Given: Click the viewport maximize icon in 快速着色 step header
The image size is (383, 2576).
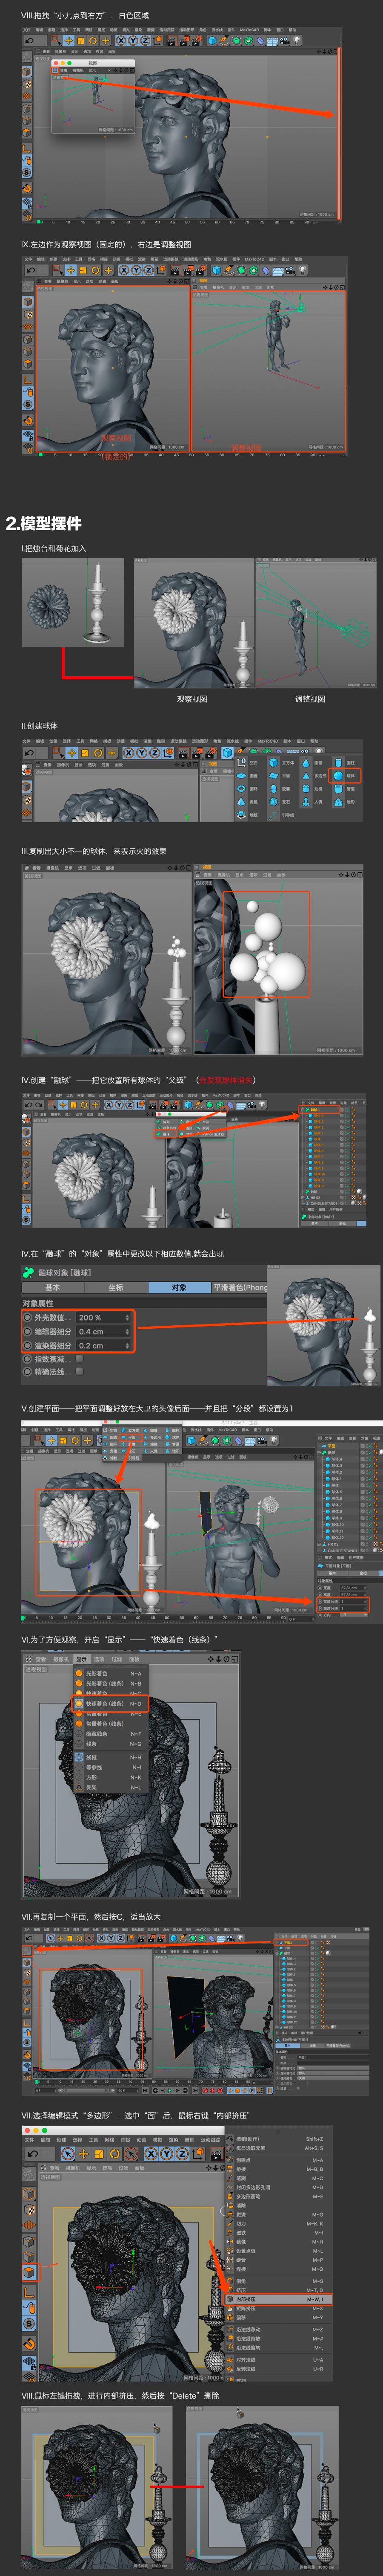Looking at the screenshot, I should [x=234, y=1659].
